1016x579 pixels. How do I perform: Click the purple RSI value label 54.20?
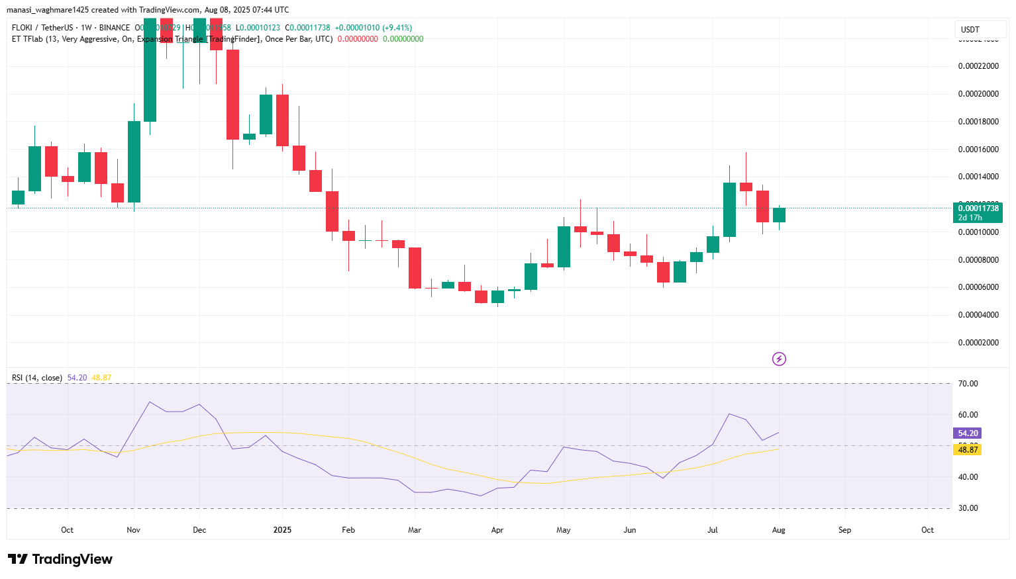coord(968,433)
